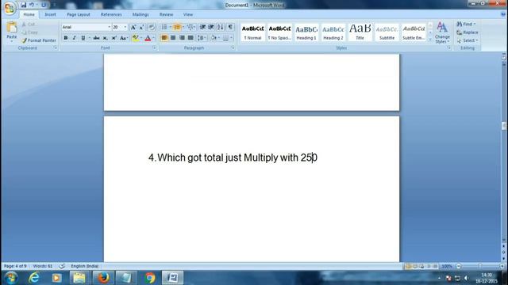This screenshot has height=285, width=508.
Task: Redo or repeat action in Quick Access Toolbar
Action: pyautogui.click(x=44, y=5)
